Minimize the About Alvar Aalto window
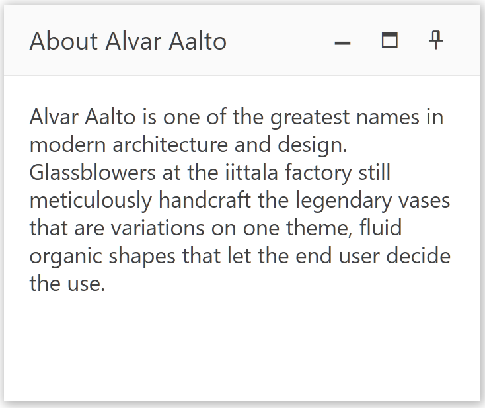Screen dimensions: 485x408 pos(343,41)
